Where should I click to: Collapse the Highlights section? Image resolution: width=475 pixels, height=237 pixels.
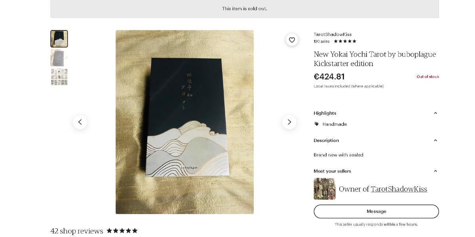435,113
